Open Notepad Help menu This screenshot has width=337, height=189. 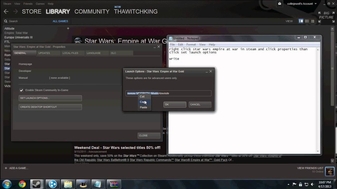click(x=212, y=45)
